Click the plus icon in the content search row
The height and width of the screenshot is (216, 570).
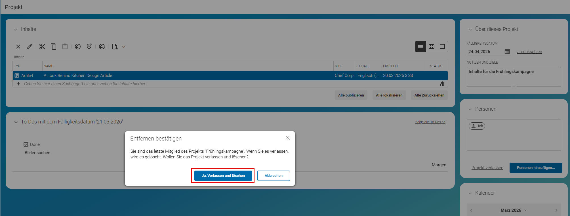pyautogui.click(x=18, y=84)
